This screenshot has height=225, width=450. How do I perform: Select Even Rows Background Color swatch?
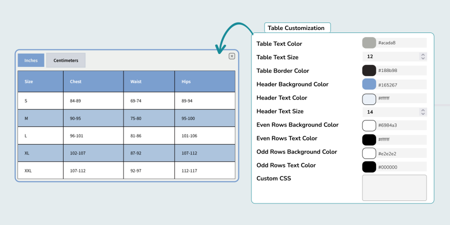[x=369, y=125]
